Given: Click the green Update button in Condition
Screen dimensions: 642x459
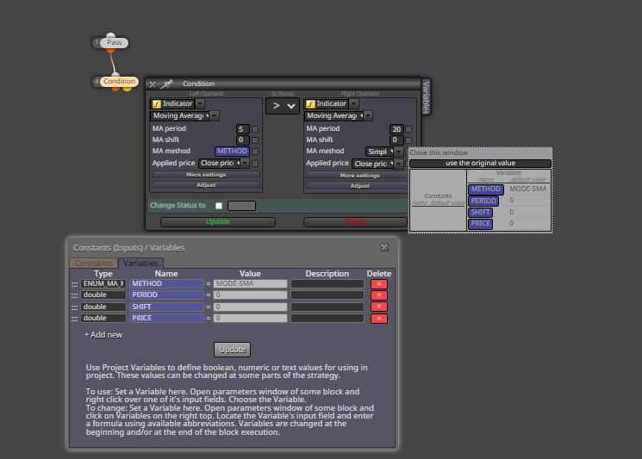Looking at the screenshot, I should coord(218,221).
